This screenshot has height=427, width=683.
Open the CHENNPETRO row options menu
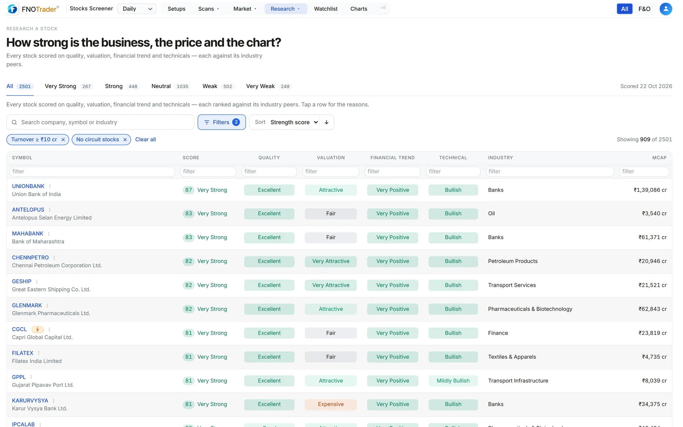54,258
